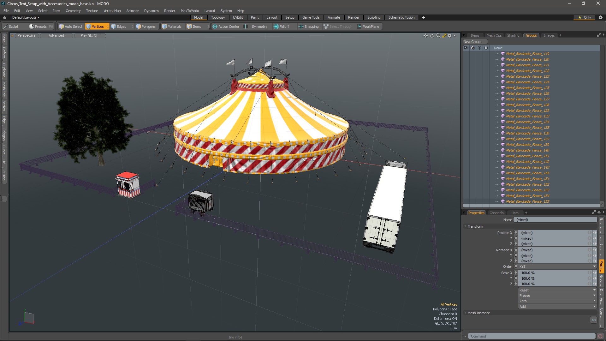Viewport: 606px width, 341px height.
Task: Open layout settings gear at top right
Action: click(601, 17)
